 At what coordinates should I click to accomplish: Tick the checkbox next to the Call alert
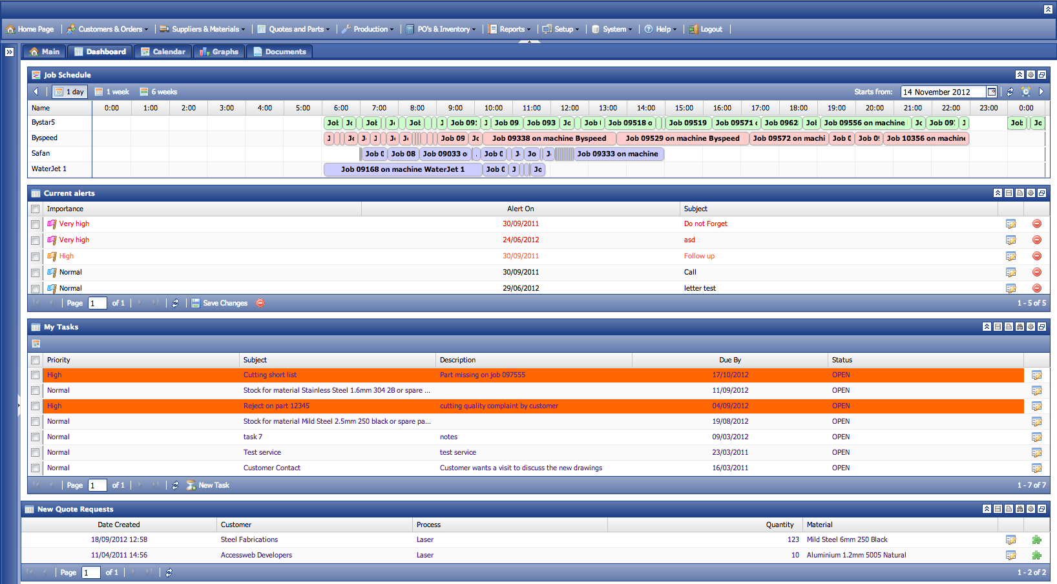tap(36, 272)
